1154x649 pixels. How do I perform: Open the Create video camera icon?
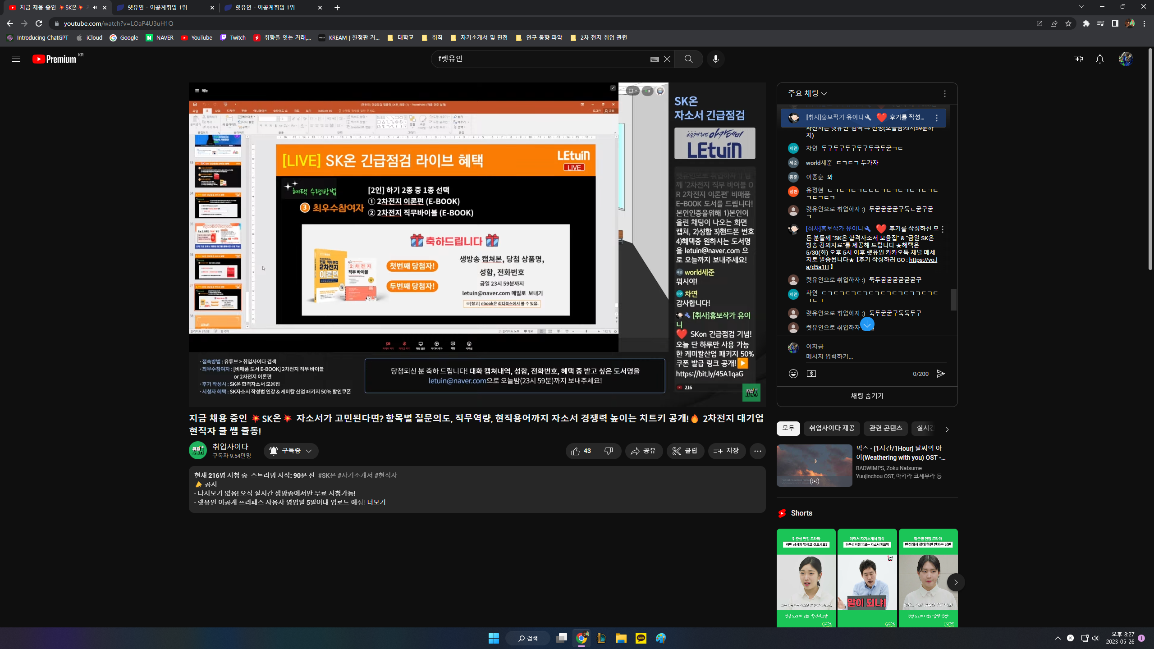1078,59
